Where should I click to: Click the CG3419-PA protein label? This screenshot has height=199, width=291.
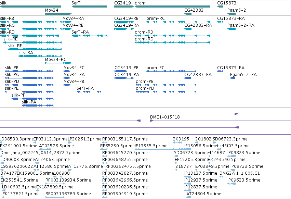pyautogui.click(x=127, y=75)
